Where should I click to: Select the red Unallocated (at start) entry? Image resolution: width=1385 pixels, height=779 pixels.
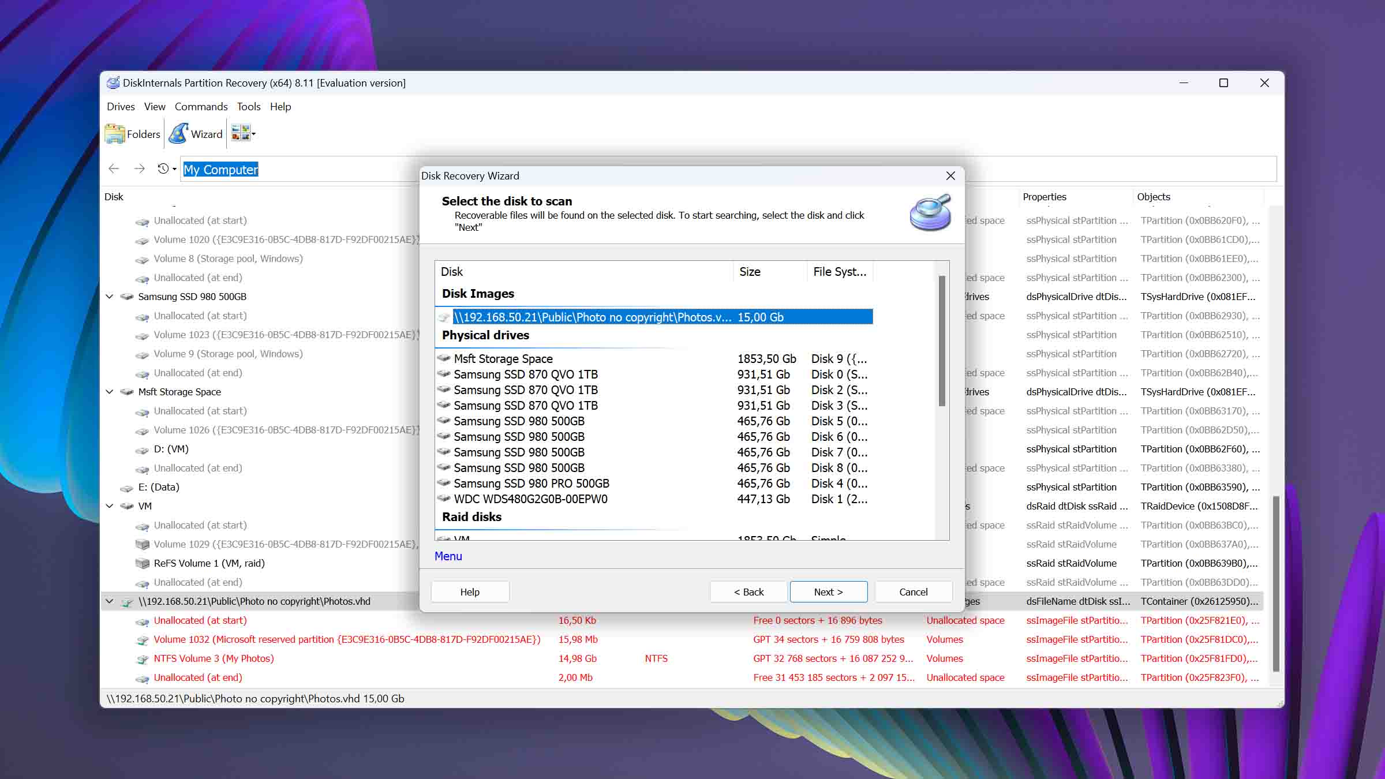coord(200,620)
